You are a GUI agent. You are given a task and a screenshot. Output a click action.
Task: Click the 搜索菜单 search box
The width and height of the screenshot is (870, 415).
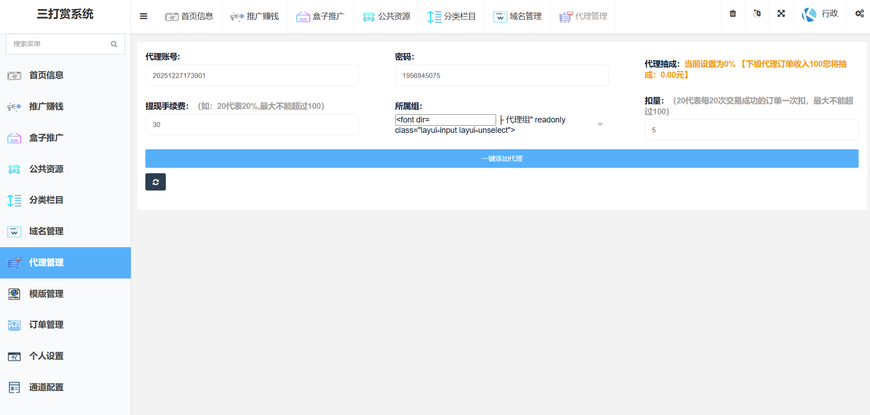tap(59, 44)
